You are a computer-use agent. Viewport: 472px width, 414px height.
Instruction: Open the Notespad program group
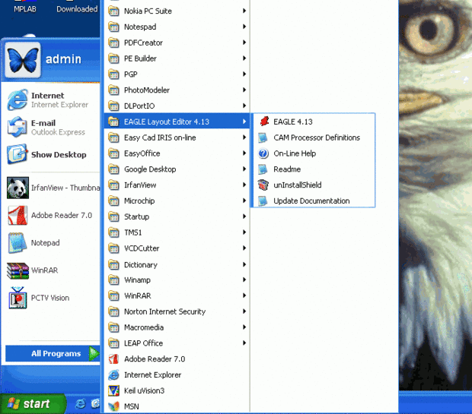[x=177, y=27]
